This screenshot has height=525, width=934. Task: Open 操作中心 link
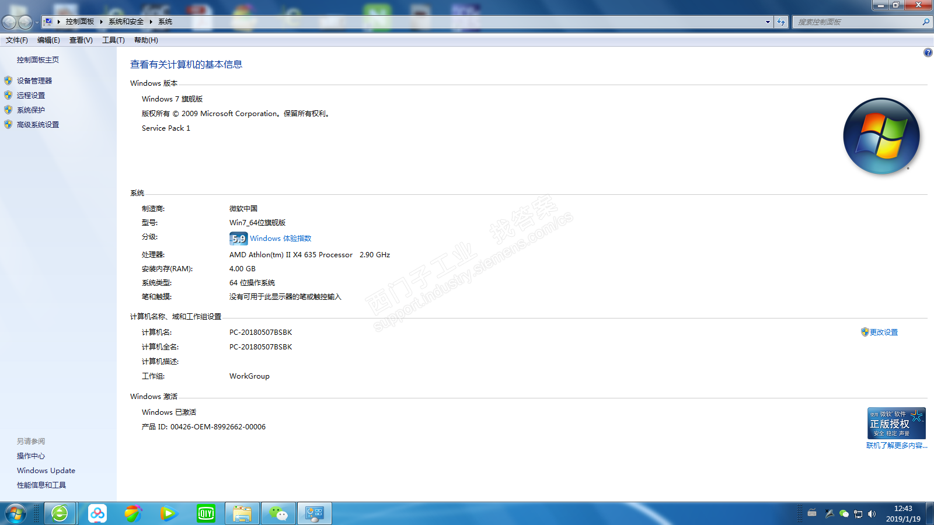(31, 456)
